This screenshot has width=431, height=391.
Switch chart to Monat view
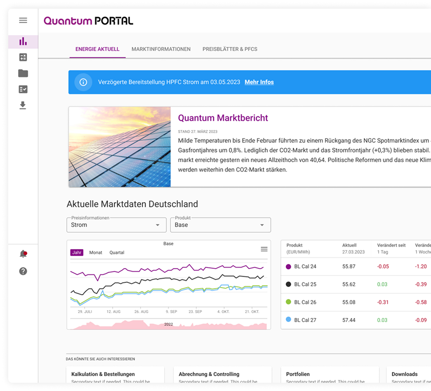96,252
